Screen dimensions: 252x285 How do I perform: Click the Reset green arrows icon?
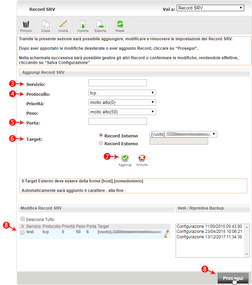120,24
